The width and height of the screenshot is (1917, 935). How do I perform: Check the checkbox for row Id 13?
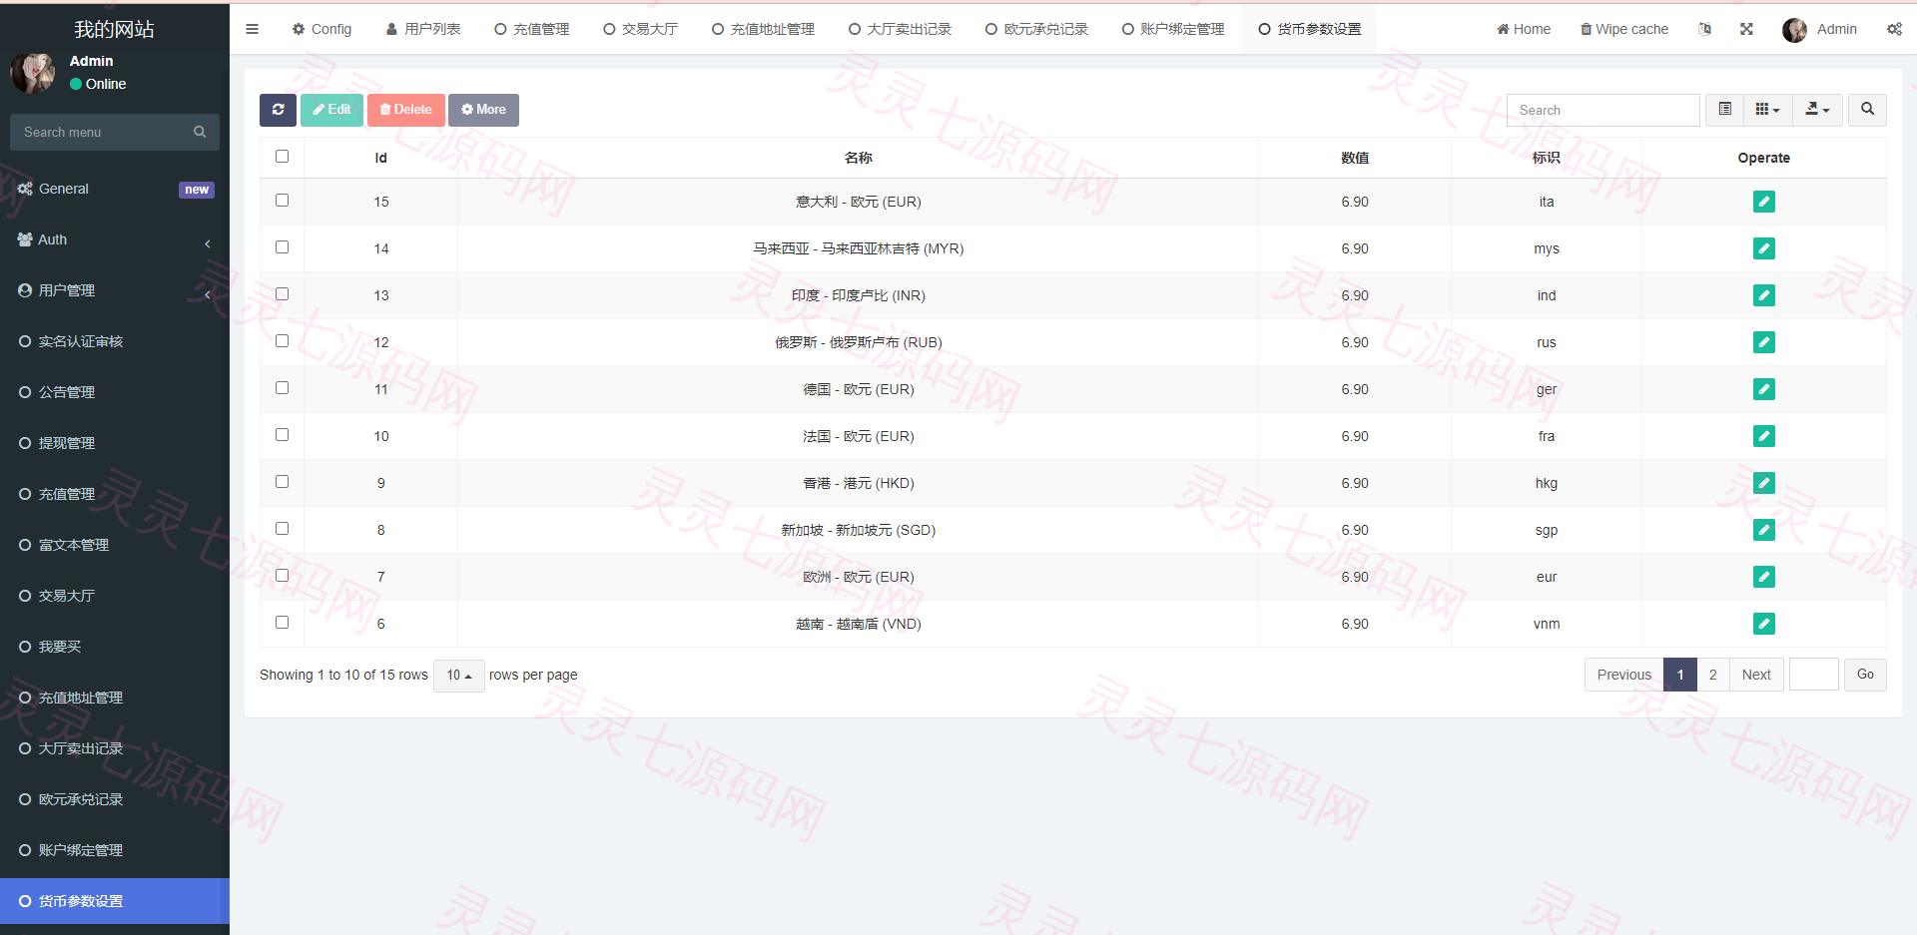(x=282, y=294)
